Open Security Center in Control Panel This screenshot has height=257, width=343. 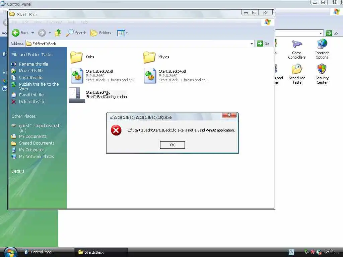322,74
